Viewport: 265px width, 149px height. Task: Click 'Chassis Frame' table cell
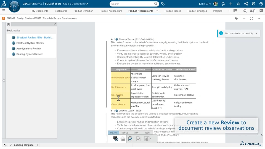[x=121, y=104]
